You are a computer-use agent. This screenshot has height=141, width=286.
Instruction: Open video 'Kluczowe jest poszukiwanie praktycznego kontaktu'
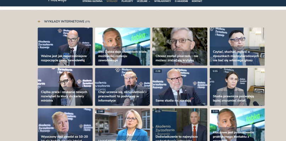point(237,125)
